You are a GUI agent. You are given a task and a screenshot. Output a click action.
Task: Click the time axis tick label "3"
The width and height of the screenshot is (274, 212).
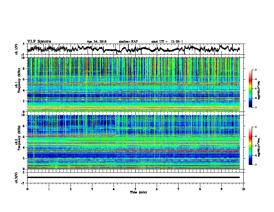pyautogui.click(x=92, y=189)
